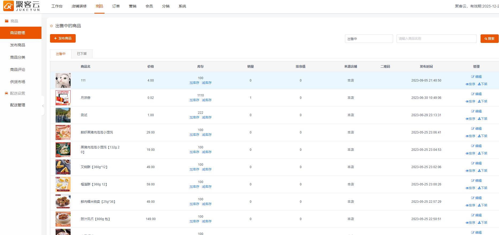Open the 订单 menu
Image resolution: width=499 pixels, height=235 pixels.
tap(116, 6)
